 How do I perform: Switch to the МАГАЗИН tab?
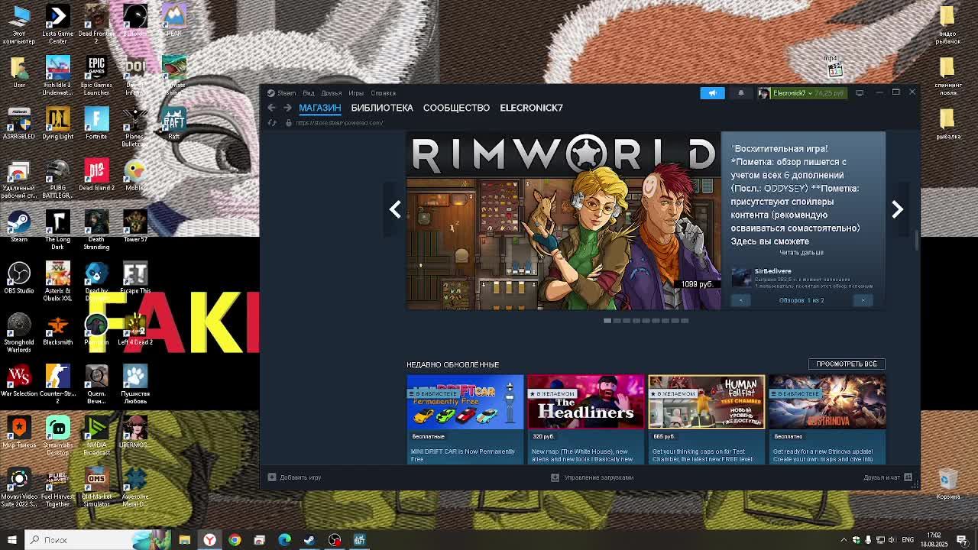point(319,108)
